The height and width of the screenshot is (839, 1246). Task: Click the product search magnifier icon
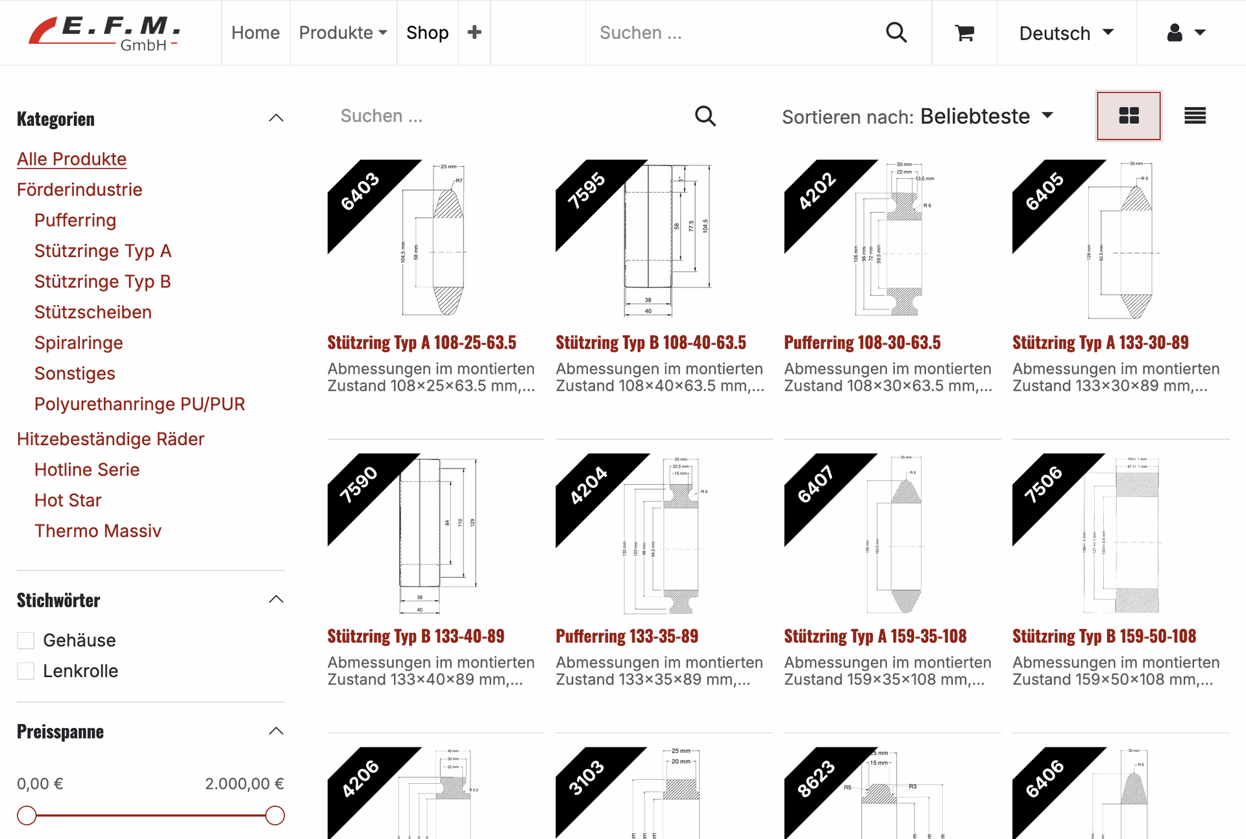pyautogui.click(x=705, y=116)
